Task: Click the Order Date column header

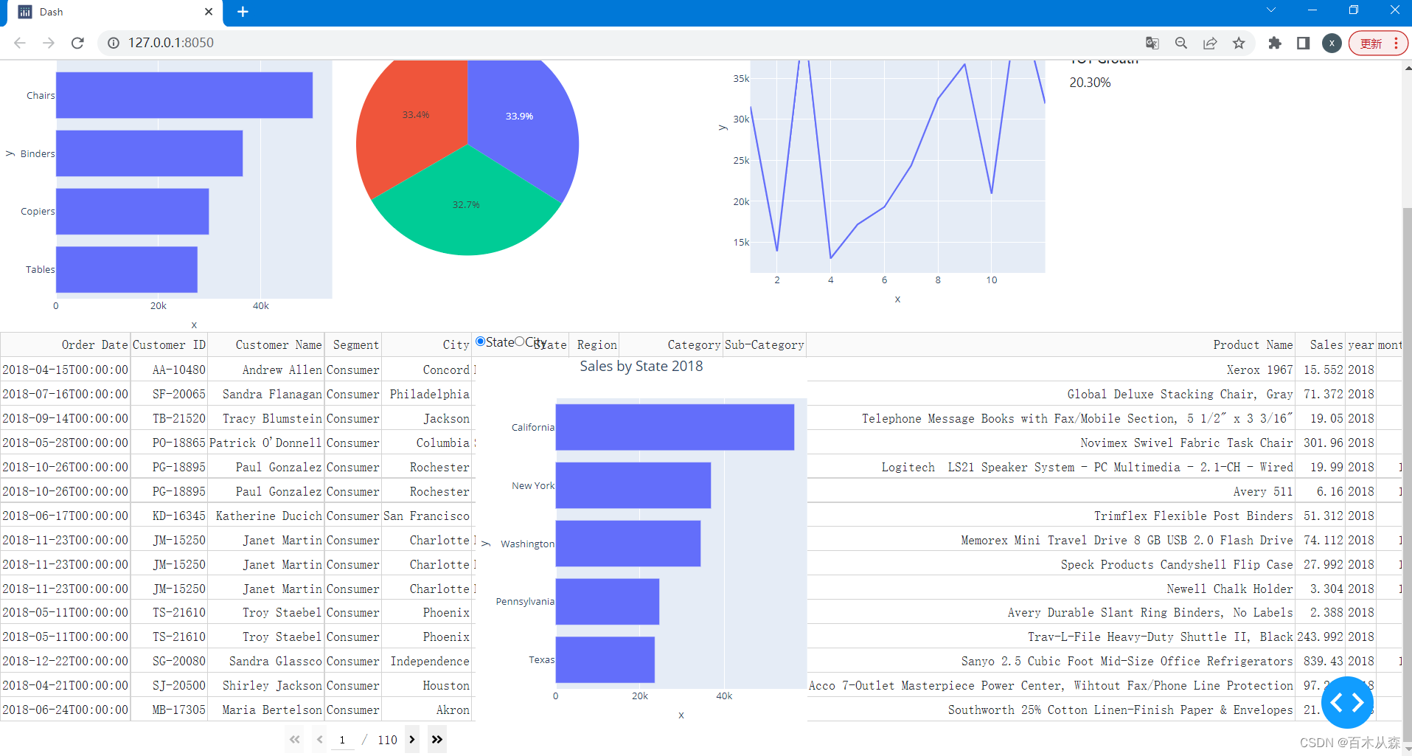Action: 66,344
